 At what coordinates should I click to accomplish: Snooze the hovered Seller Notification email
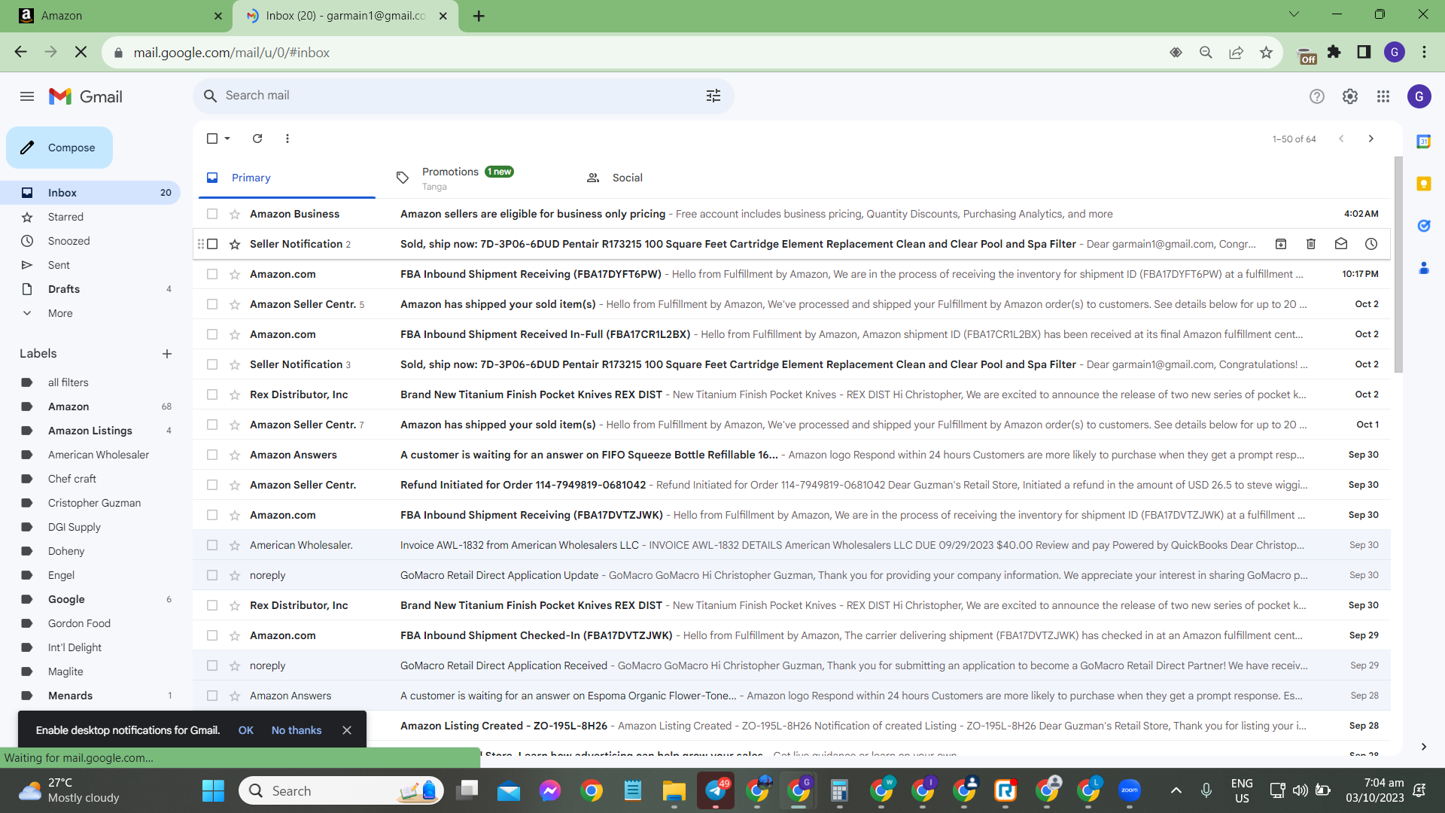click(x=1371, y=244)
